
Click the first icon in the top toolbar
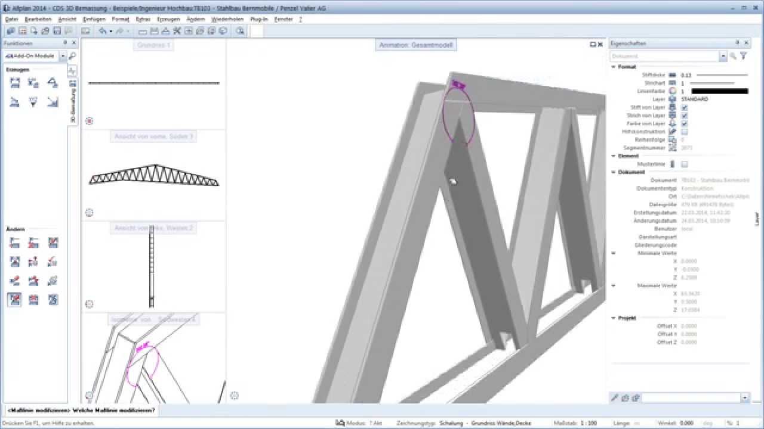tap(11, 31)
